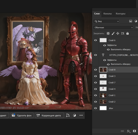Select Слой 2 thumbnail
This screenshot has width=138, height=135.
103,102
